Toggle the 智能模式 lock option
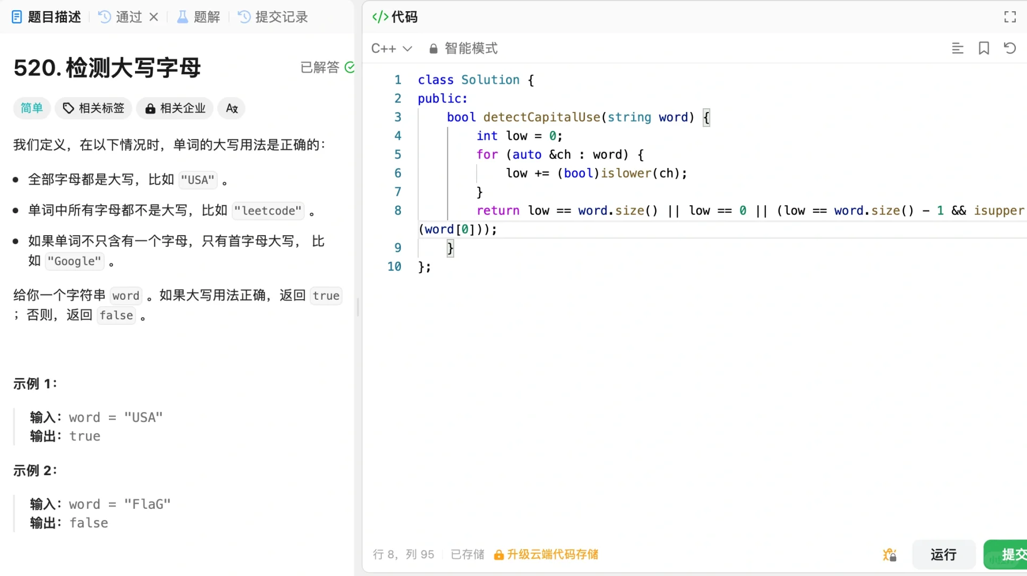The width and height of the screenshot is (1027, 576). tap(463, 49)
